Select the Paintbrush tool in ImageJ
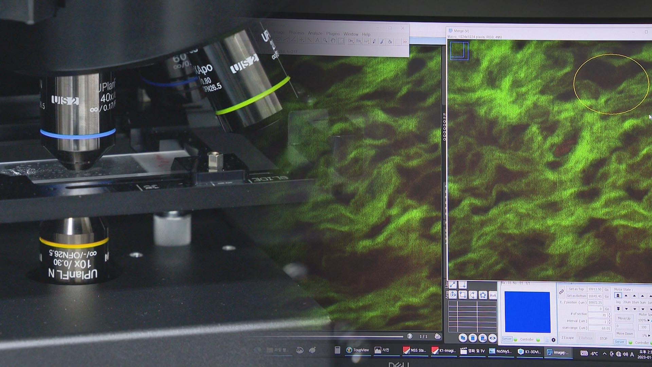This screenshot has height=367, width=652. click(x=382, y=41)
